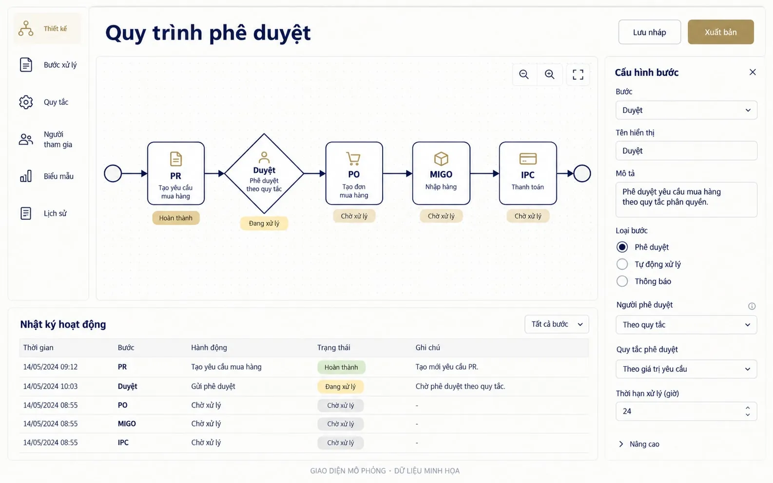Select the Phê duyệt step type radio
This screenshot has height=483, width=773.
click(622, 247)
